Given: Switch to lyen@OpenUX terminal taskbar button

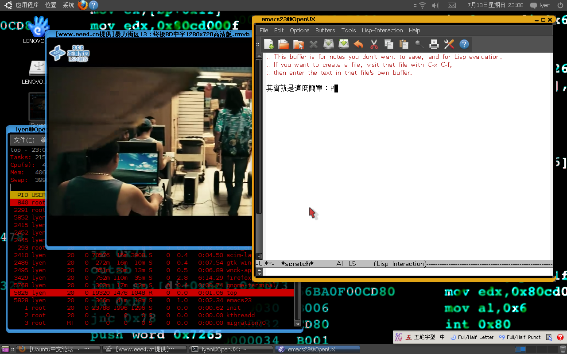Looking at the screenshot, I should point(231,349).
